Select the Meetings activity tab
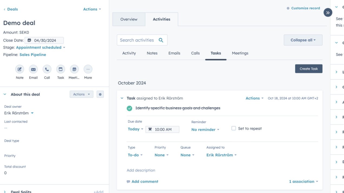The width and height of the screenshot is (344, 193). pyautogui.click(x=240, y=53)
